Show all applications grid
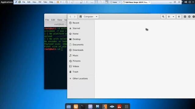This screenshot has height=109, width=195. pos(126,107)
